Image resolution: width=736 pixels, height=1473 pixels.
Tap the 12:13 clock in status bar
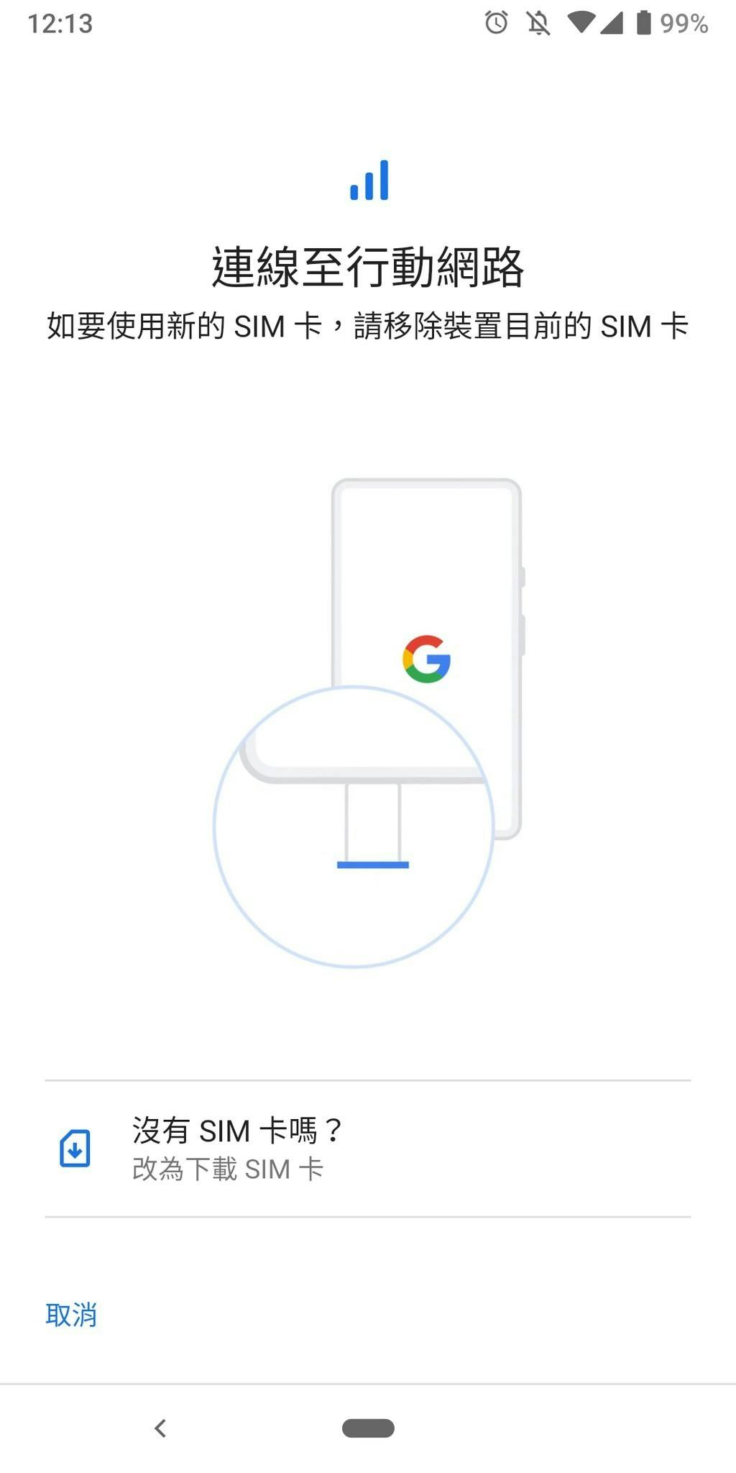click(60, 24)
